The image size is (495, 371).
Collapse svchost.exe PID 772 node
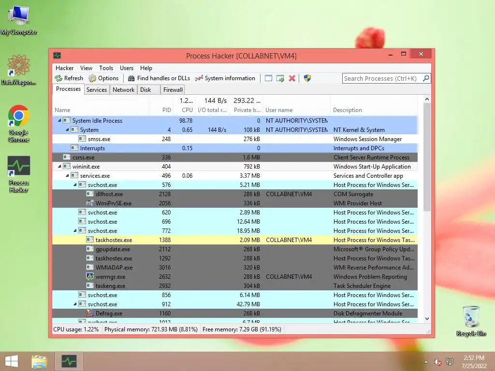point(75,230)
